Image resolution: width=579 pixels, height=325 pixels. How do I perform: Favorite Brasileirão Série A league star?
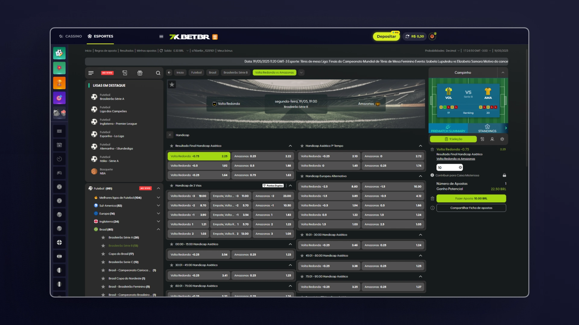coord(103,237)
